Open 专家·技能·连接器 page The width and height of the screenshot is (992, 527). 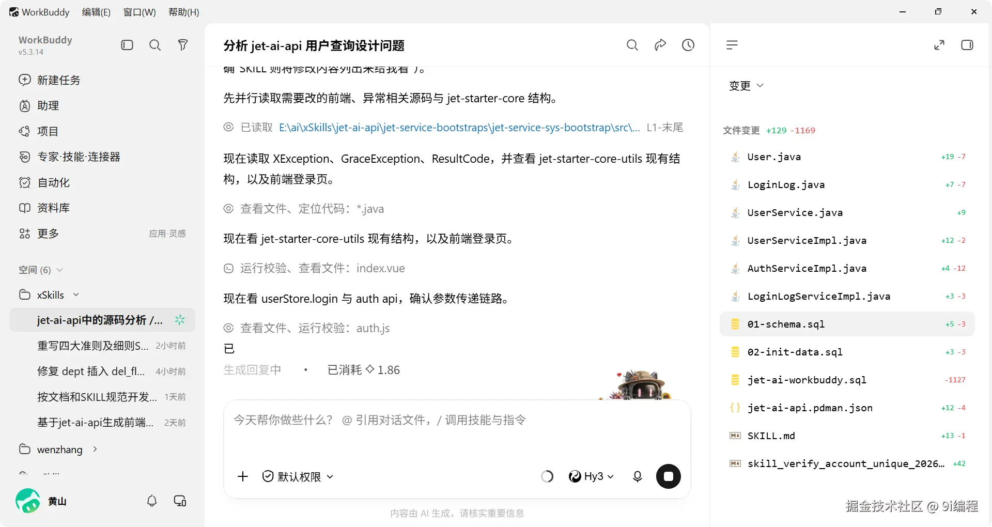coord(102,157)
